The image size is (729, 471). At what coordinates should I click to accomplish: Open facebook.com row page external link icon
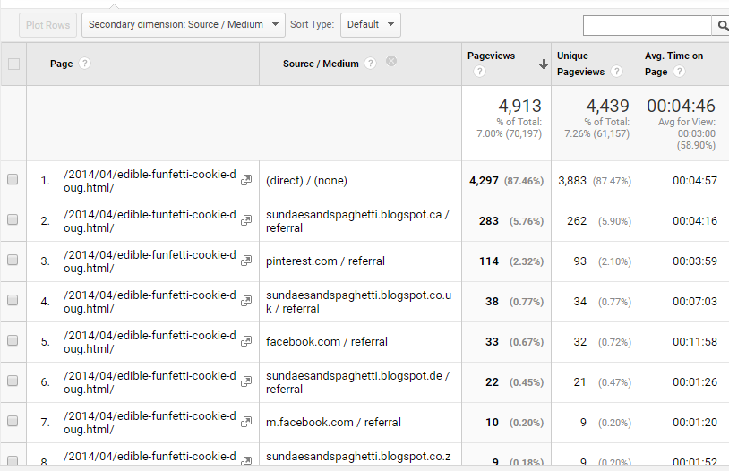pyautogui.click(x=246, y=342)
